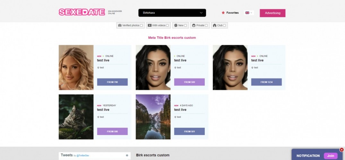This screenshot has width=345, height=160.
Task: Close the Notification popup with red X
Action: (341, 150)
